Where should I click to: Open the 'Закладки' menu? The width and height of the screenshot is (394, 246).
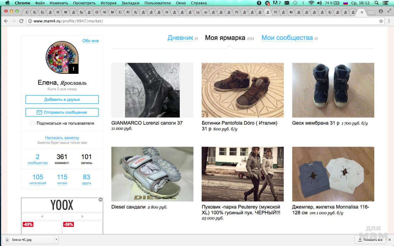coord(130,3)
